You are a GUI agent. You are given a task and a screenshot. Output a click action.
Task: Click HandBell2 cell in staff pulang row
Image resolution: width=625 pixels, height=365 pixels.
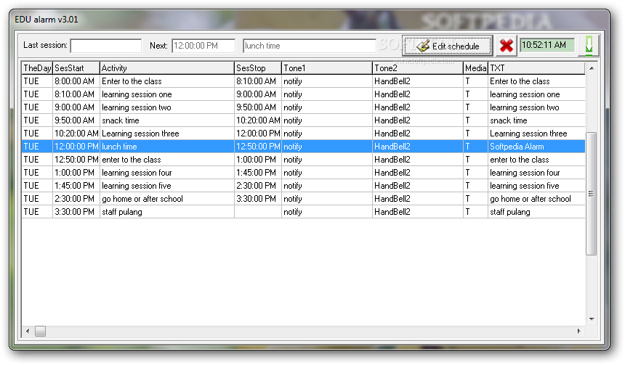pyautogui.click(x=418, y=212)
